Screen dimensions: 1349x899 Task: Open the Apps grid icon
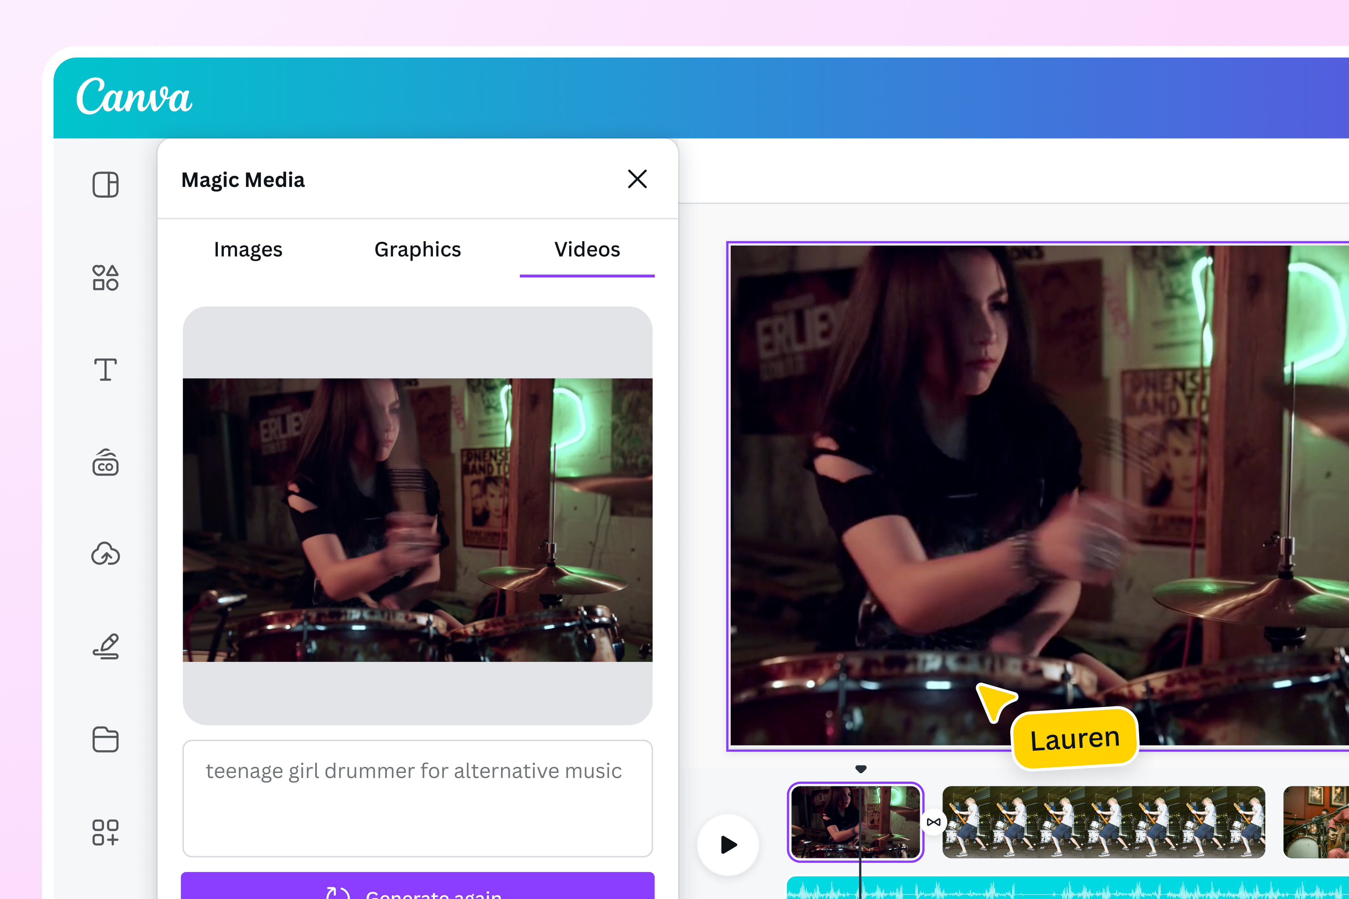click(x=105, y=832)
